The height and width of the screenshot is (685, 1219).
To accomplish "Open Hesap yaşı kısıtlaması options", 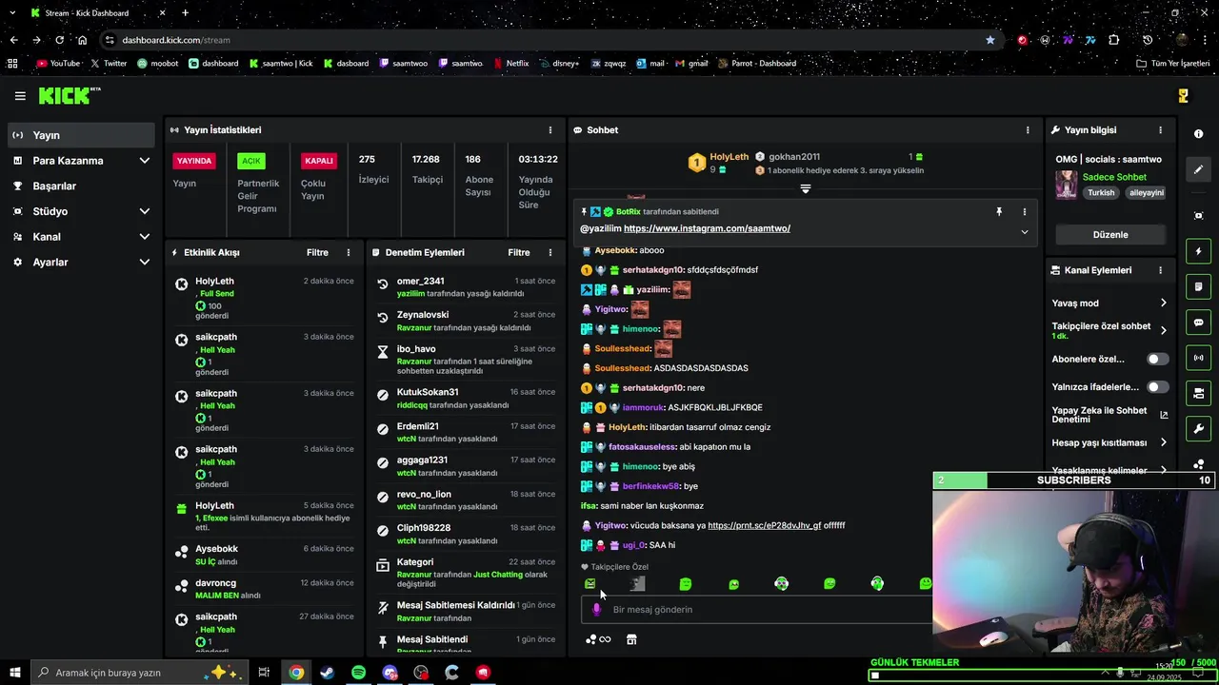I will pos(1109,443).
